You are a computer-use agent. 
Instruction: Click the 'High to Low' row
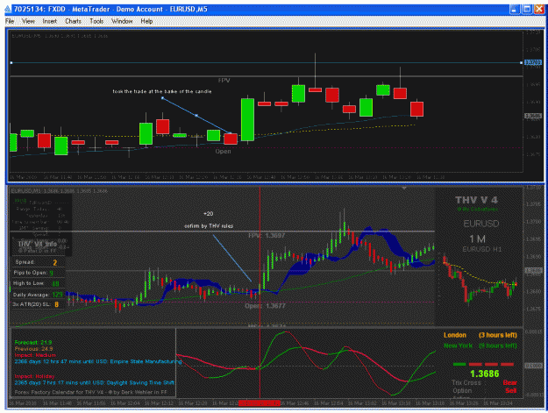click(36, 283)
